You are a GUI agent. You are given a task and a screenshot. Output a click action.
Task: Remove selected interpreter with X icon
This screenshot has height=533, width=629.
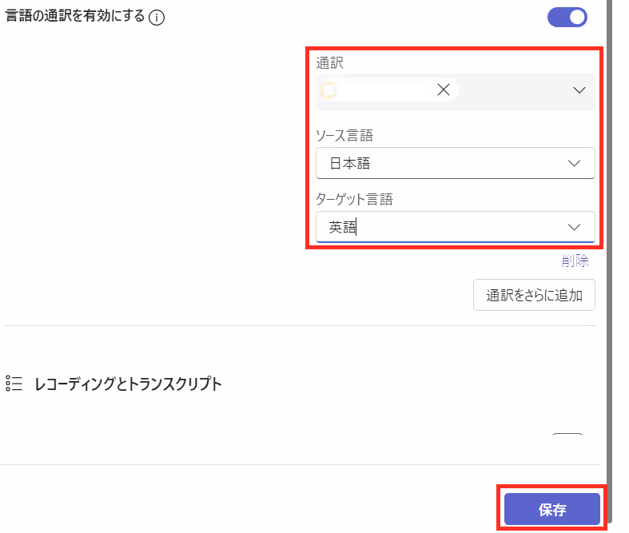444,89
